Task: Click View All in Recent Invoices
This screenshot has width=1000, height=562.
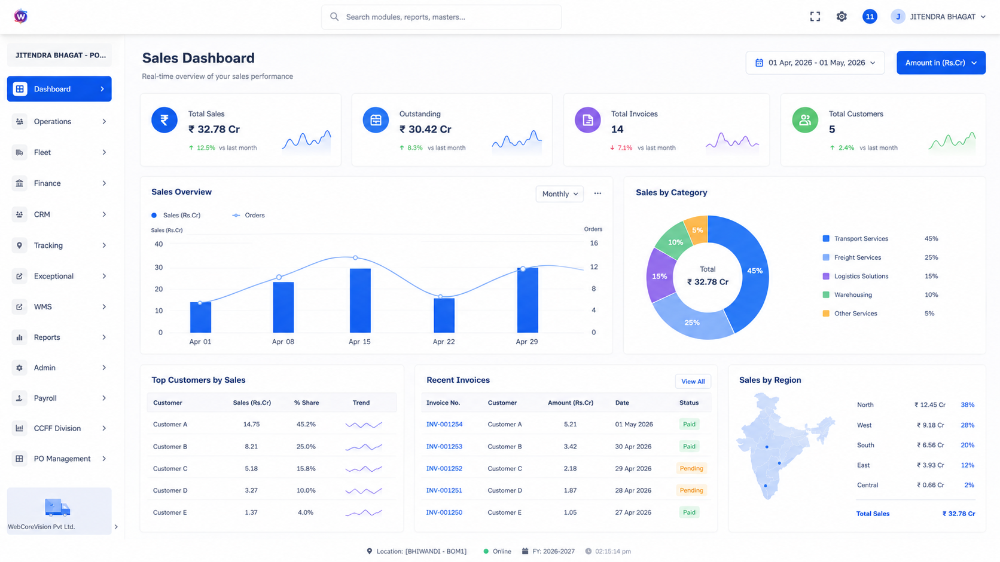Action: click(693, 382)
